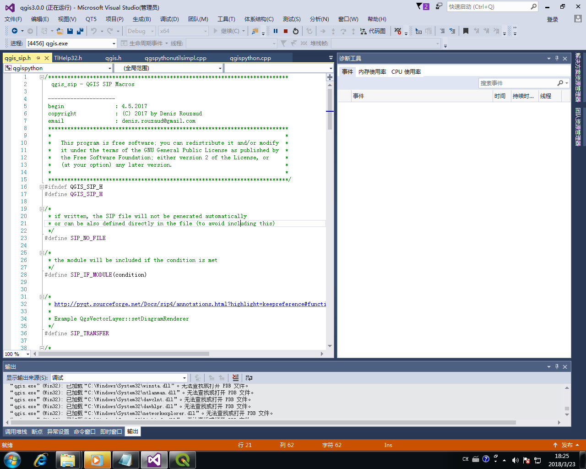586x469 pixels.
Task: Click the QGIS icon in the taskbar
Action: point(183,460)
